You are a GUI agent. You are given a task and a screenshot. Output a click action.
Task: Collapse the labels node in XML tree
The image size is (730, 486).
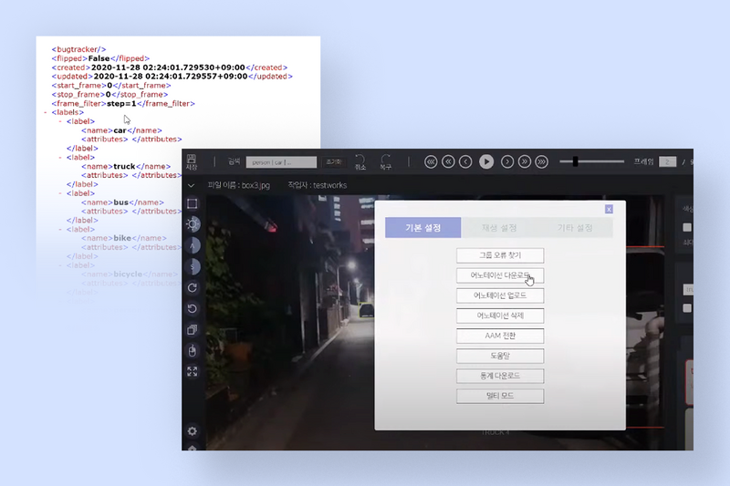(45, 112)
